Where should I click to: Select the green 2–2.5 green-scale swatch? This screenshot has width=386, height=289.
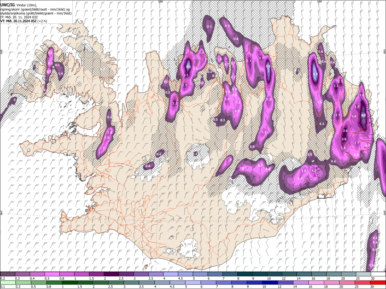point(100,282)
